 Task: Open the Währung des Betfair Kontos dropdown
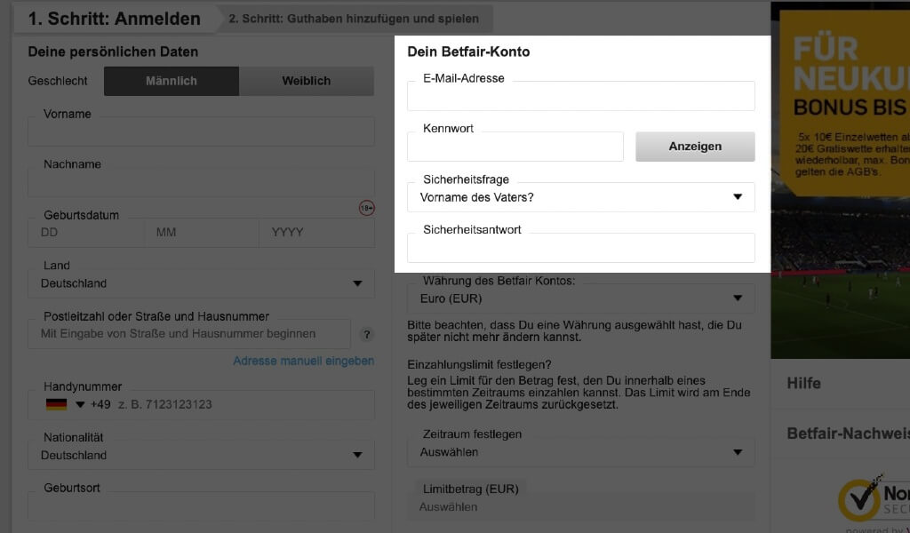(581, 298)
